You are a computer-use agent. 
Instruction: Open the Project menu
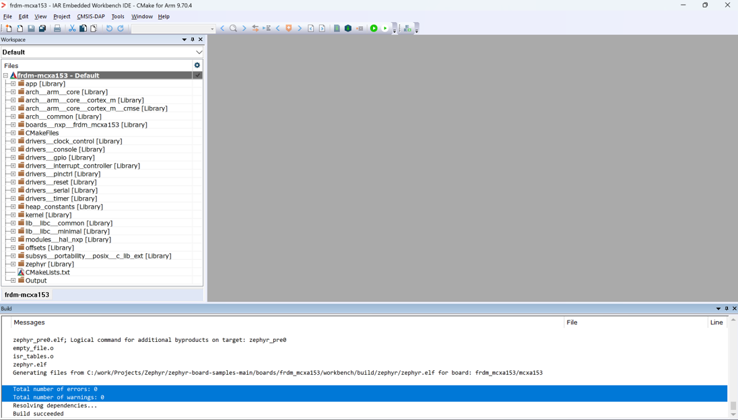(62, 16)
